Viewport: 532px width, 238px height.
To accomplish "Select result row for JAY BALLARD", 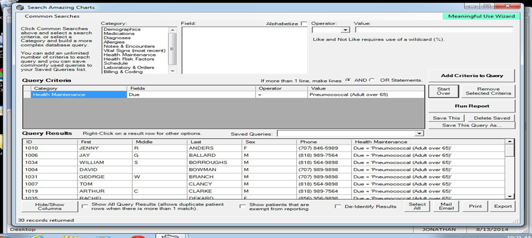I will 264,155.
